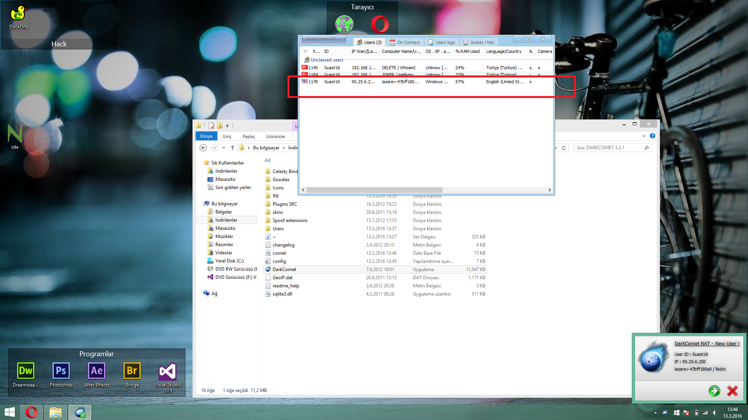Open the Dosya ribbon tab
748x420 pixels.
(206, 136)
